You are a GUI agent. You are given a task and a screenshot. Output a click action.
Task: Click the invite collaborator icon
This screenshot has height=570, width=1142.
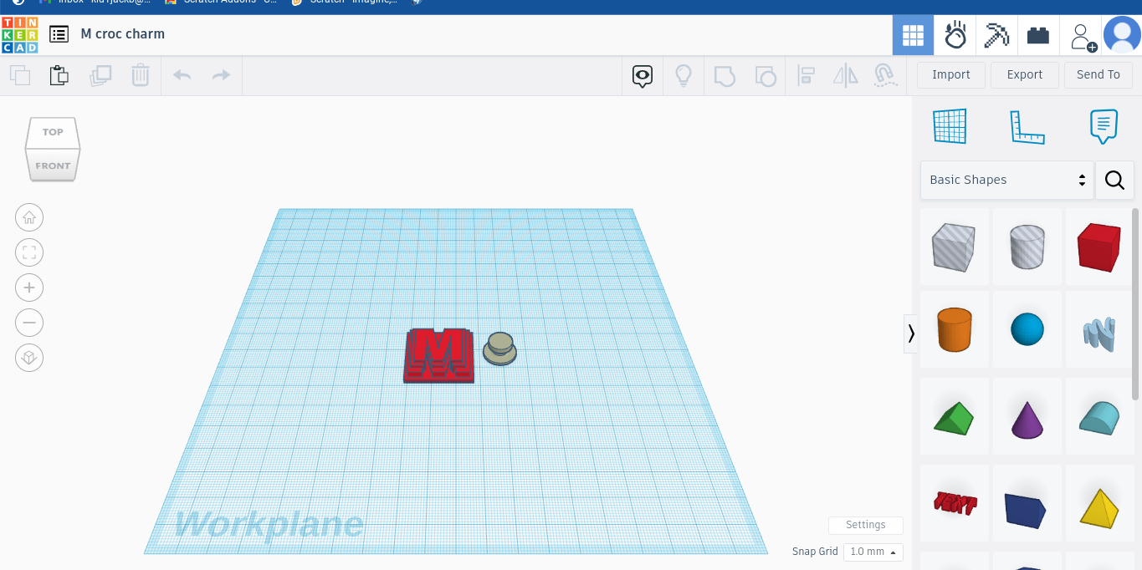(x=1083, y=37)
